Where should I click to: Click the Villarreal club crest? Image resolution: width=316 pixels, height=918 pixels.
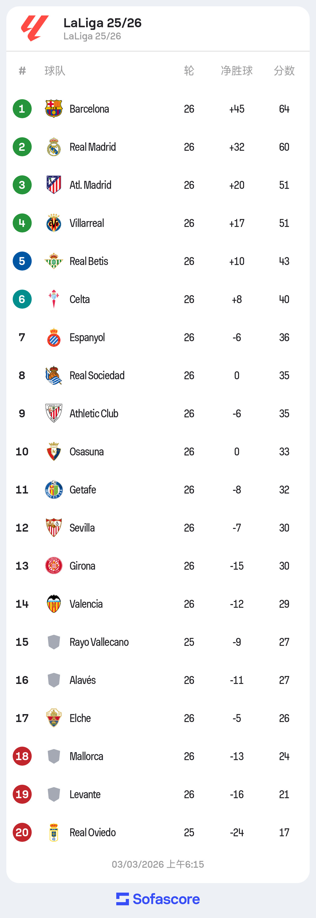click(x=54, y=223)
